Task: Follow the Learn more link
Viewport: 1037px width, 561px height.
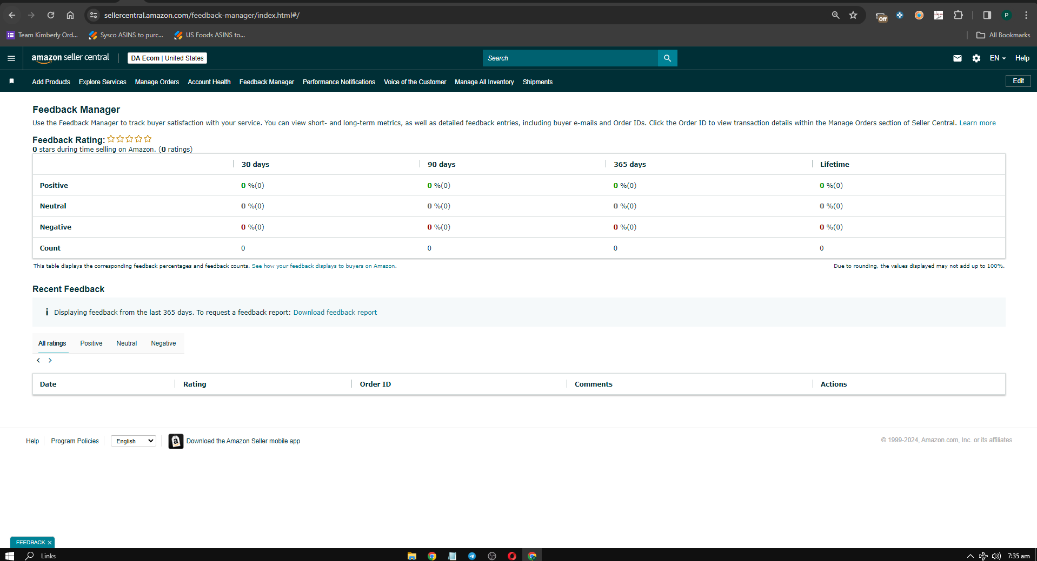Action: click(978, 123)
